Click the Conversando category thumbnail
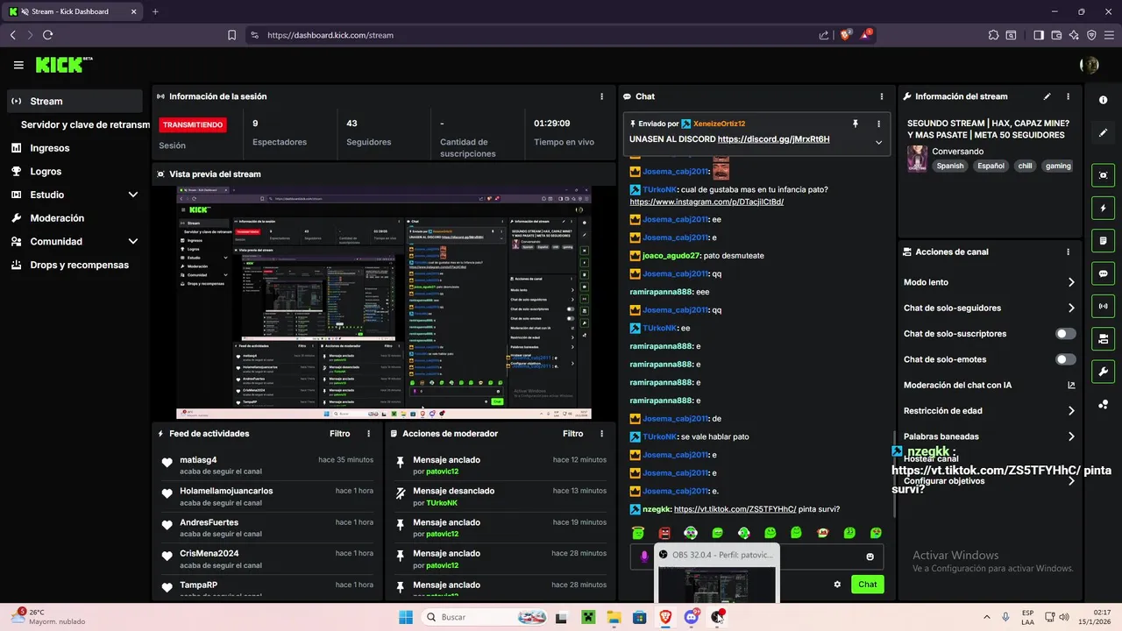Screen dimensions: 1122x631 tap(917, 159)
